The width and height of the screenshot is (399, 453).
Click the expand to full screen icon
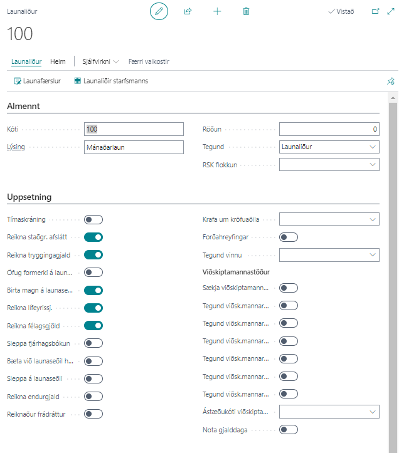(391, 11)
